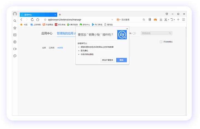Viewport: 200px width, 129px height.
Task: Open the chat bubble icon in sidebar
Action: click(15, 56)
